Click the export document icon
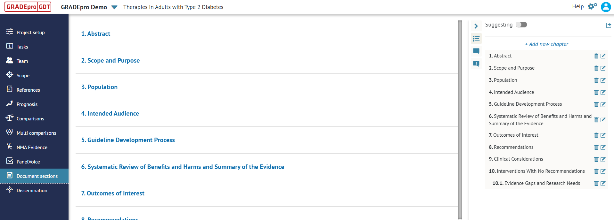 (x=609, y=25)
